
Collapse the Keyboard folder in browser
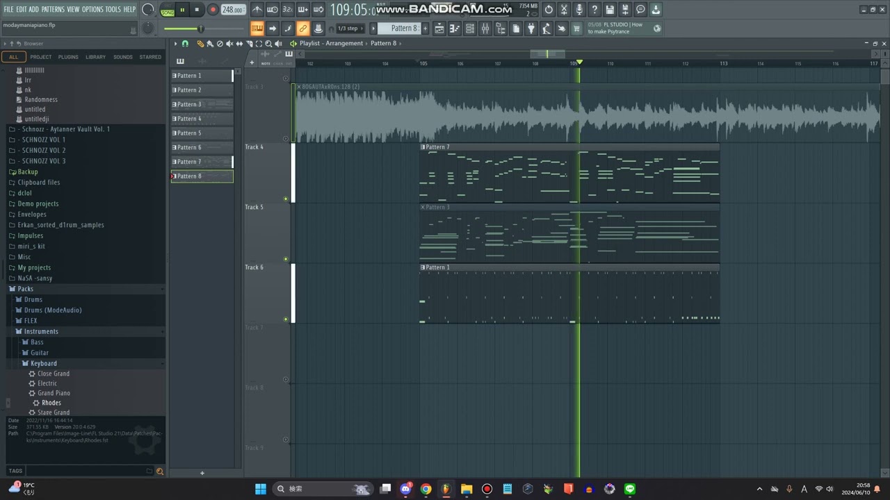pyautogui.click(x=43, y=363)
